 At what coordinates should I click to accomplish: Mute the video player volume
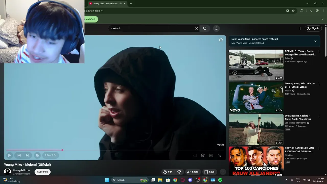click(38, 155)
